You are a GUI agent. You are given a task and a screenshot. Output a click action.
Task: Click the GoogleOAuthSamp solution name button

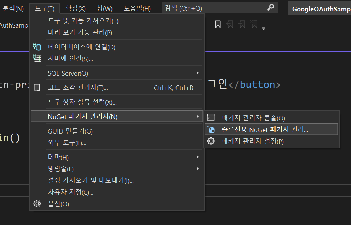click(x=320, y=9)
